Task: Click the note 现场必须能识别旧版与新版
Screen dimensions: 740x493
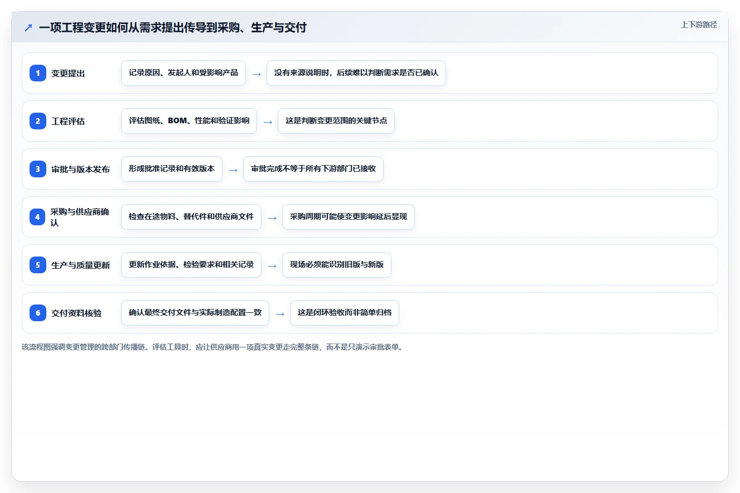Action: coord(337,265)
